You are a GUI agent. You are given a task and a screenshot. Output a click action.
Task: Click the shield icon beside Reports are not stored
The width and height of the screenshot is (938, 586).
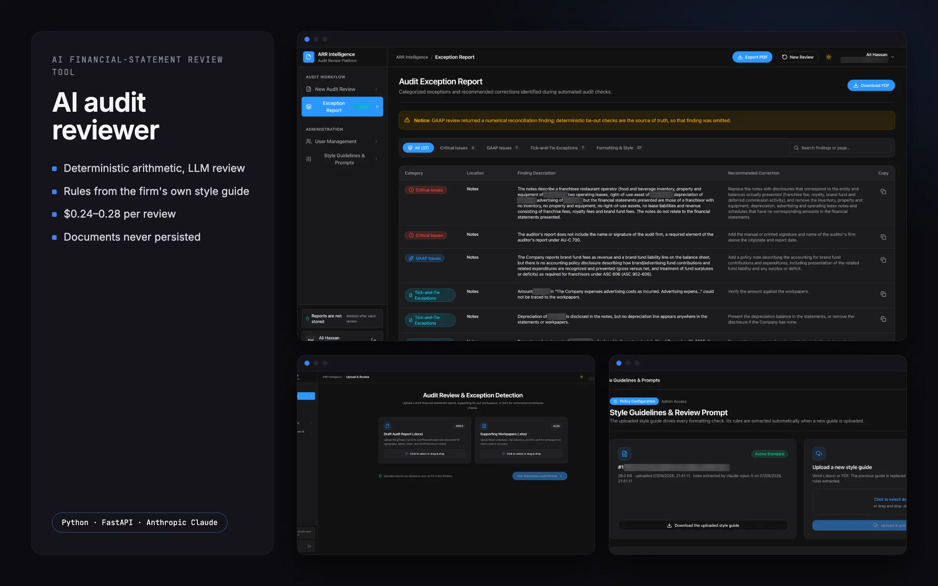click(x=307, y=319)
